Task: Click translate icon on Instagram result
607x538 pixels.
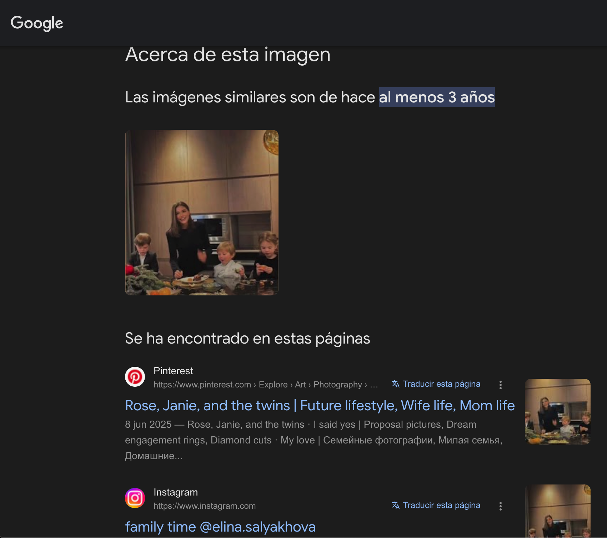Action: [x=395, y=505]
